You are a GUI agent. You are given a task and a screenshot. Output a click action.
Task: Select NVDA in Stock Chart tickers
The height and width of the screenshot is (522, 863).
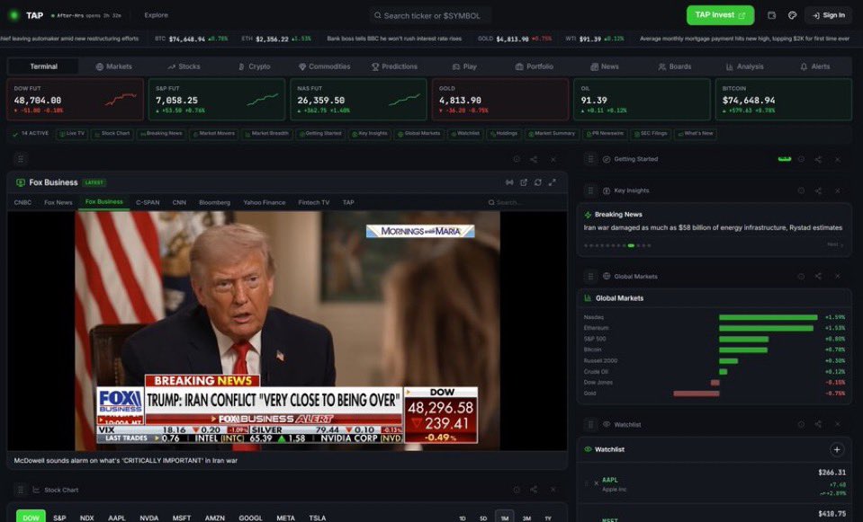pos(149,518)
